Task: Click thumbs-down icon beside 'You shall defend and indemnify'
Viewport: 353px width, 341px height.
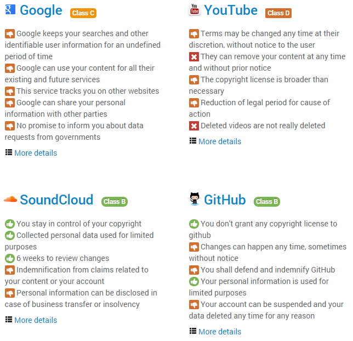Action: 194,270
